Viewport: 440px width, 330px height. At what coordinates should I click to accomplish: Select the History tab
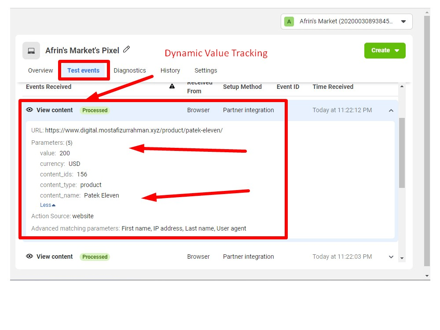170,70
